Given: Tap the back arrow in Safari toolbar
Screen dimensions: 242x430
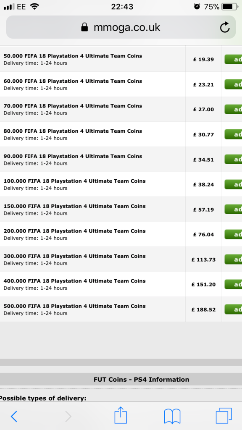Looking at the screenshot, I should [14, 417].
